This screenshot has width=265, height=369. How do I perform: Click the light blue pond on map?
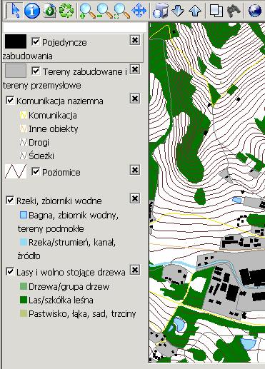click(179, 325)
